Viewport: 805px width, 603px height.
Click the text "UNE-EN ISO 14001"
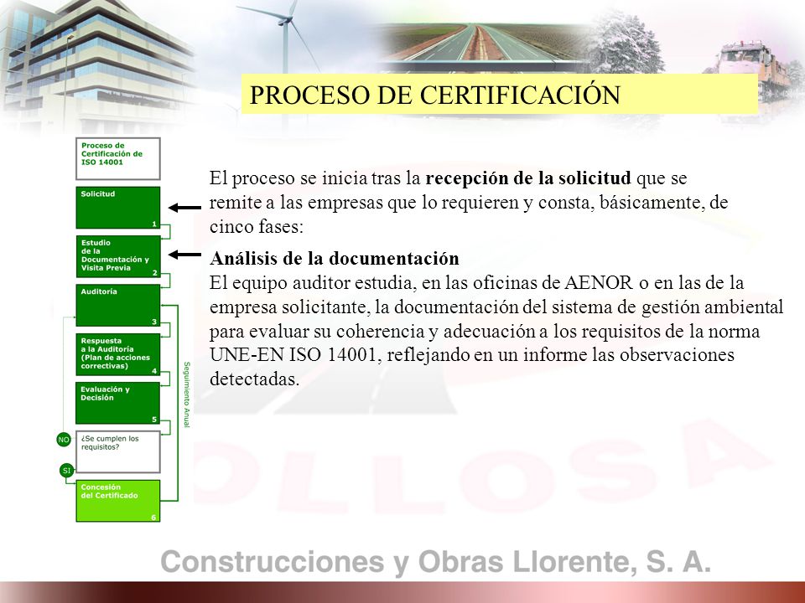click(295, 355)
